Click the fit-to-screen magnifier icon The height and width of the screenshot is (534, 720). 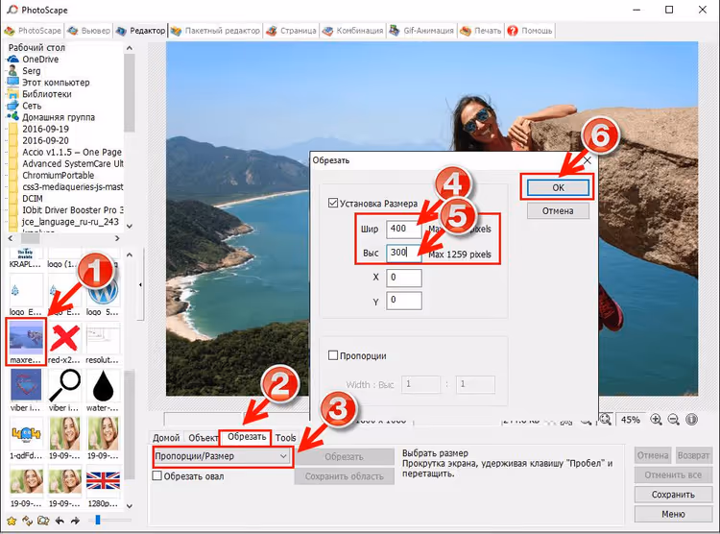(x=606, y=419)
